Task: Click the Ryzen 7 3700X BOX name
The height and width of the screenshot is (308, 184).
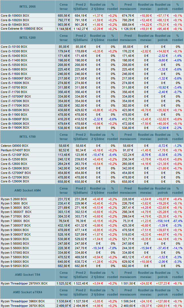Action: point(15,216)
